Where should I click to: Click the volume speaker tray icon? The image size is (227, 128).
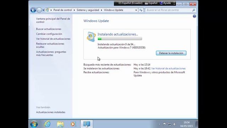pos(175,124)
